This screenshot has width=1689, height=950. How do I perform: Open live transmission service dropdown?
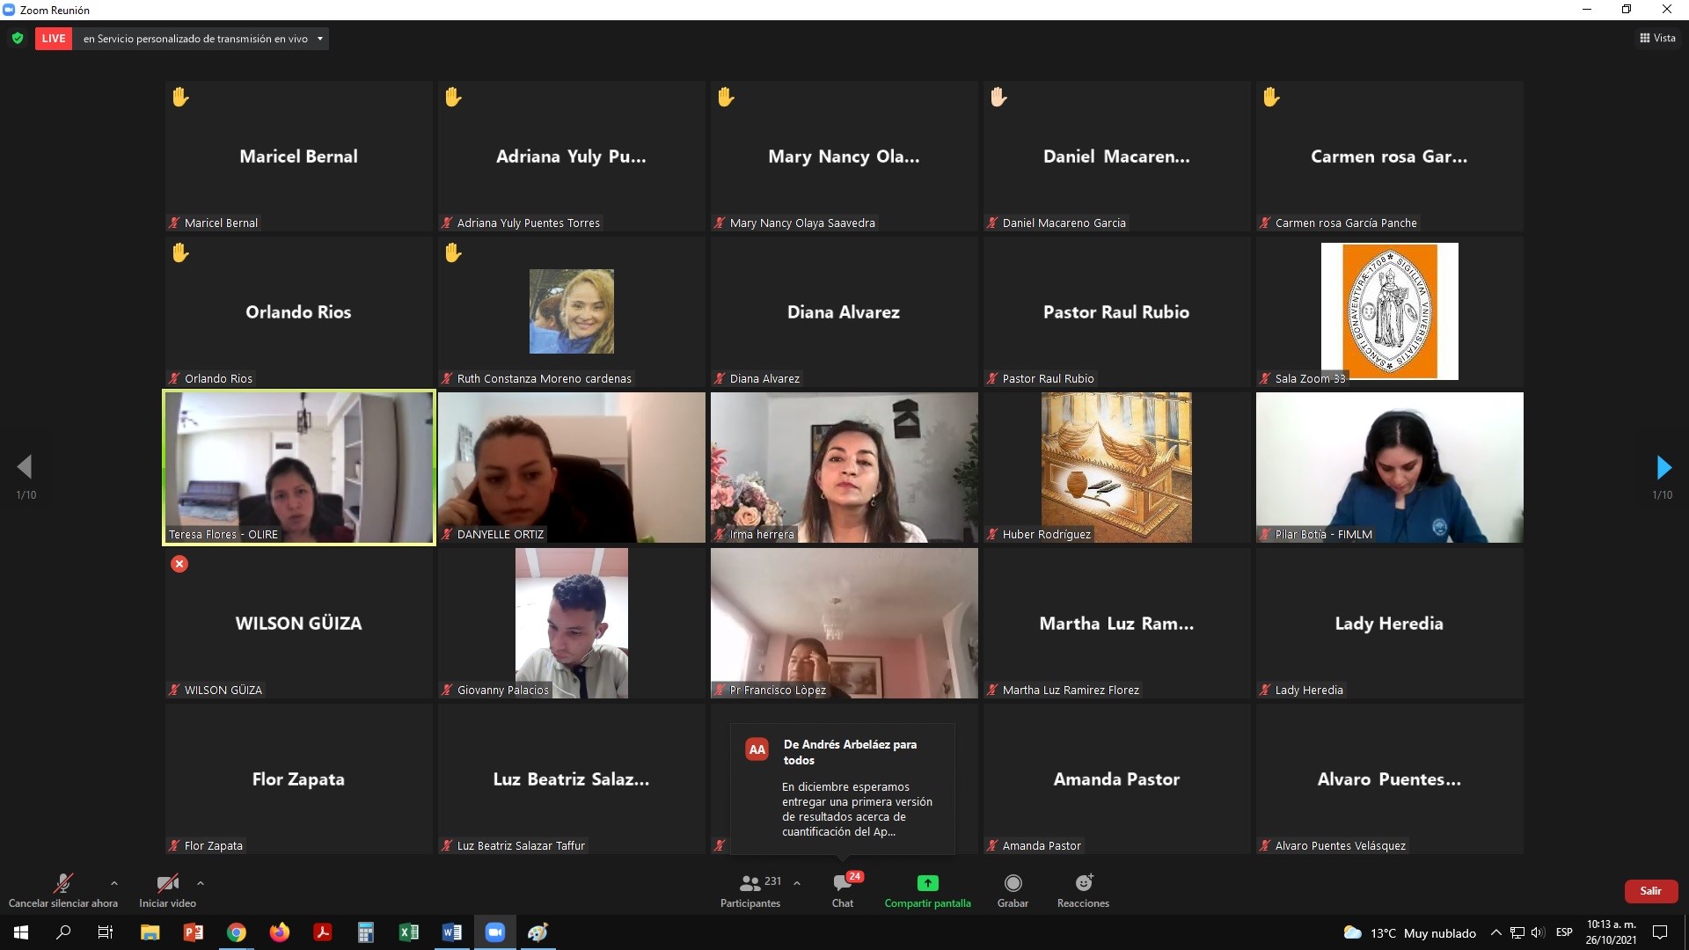point(320,39)
